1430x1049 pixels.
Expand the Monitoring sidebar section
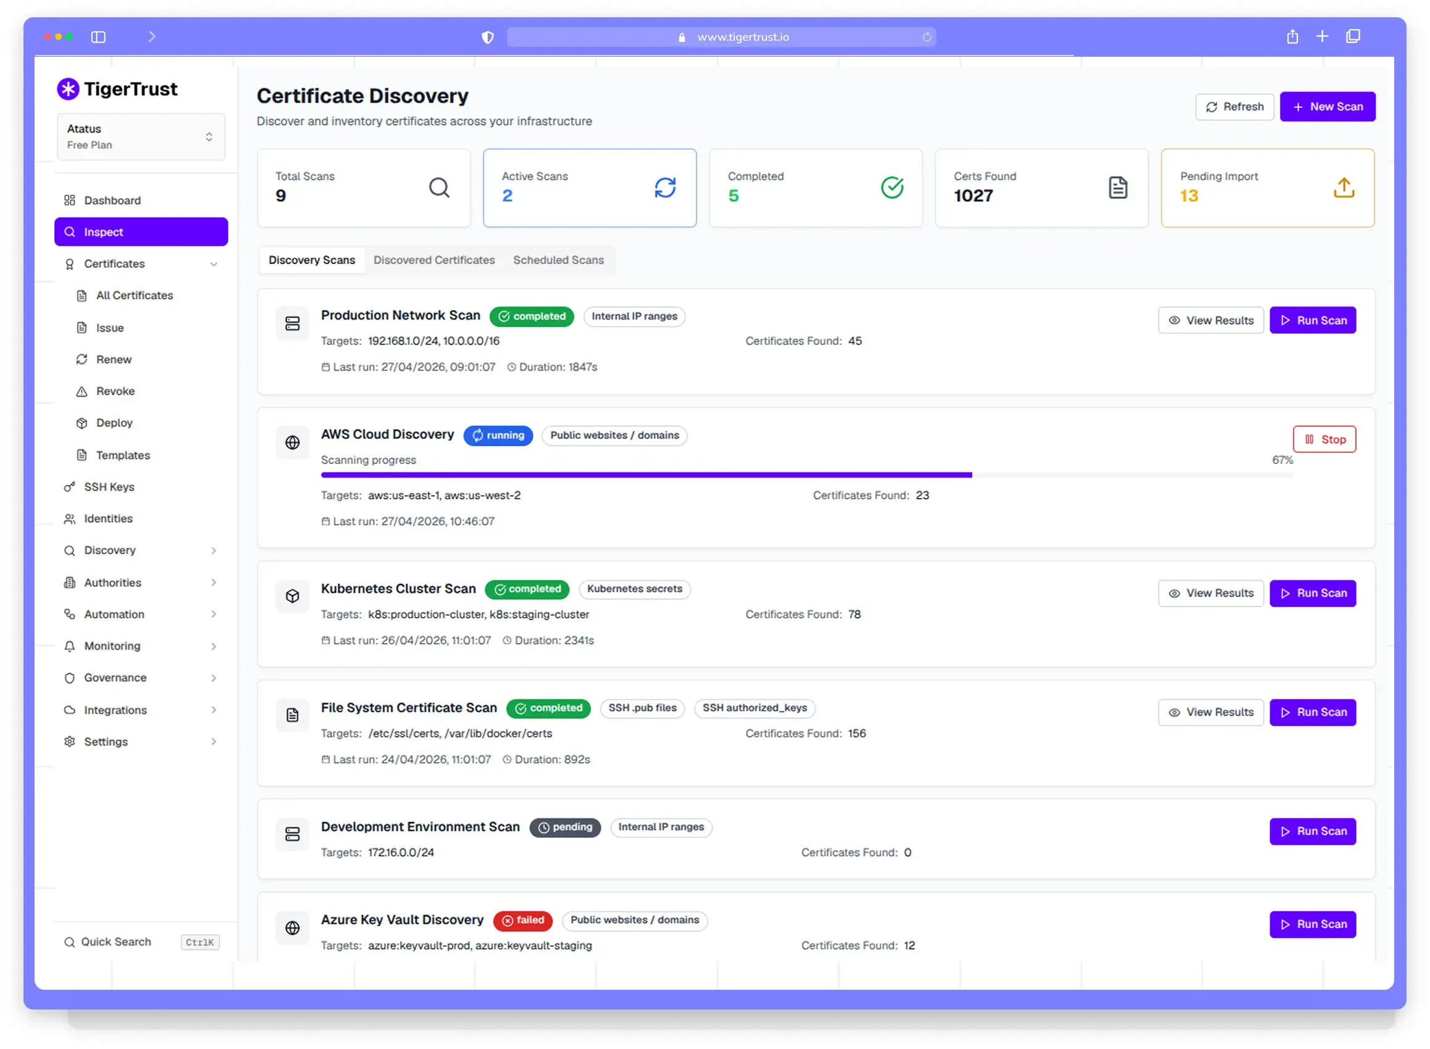click(x=140, y=646)
